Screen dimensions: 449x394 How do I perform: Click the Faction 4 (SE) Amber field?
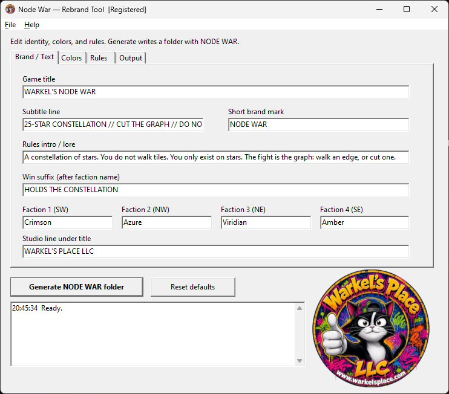(364, 222)
